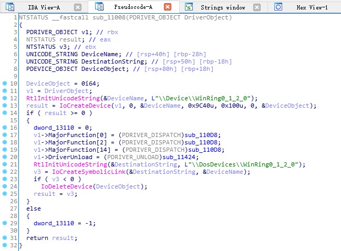Viewport: 341px width, 251px height.
Task: Close the Strings window tab
Action: point(256,7)
